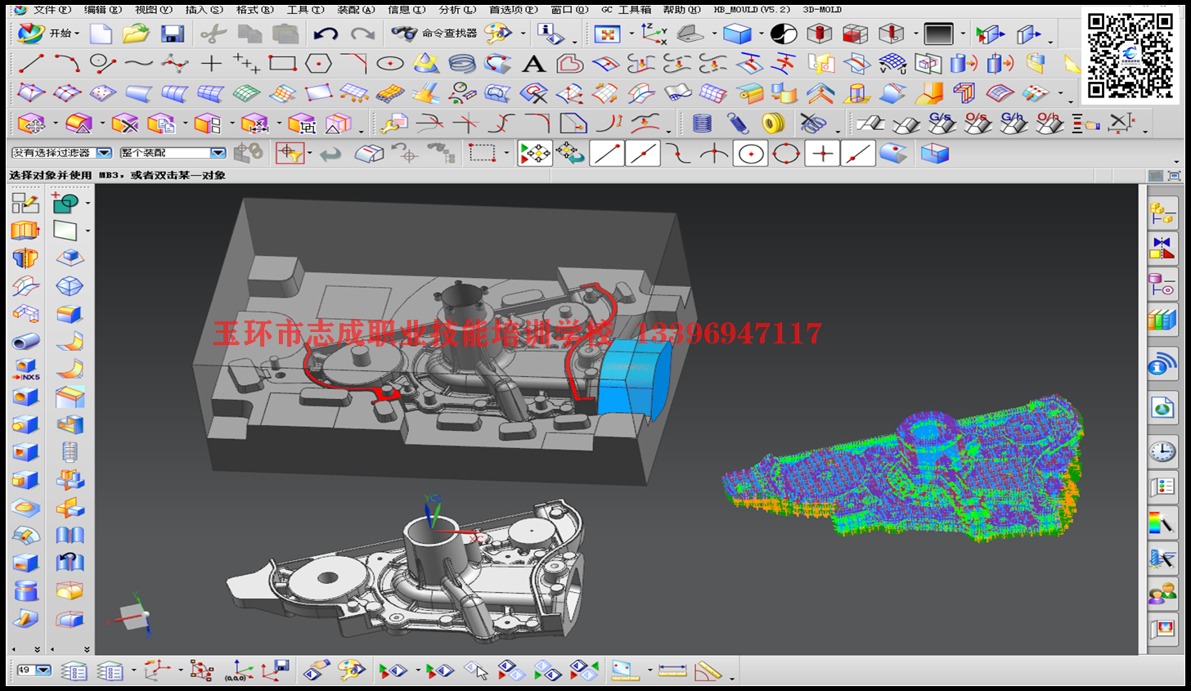Open the GC 工具箱 menu
The width and height of the screenshot is (1191, 691).
[x=627, y=10]
